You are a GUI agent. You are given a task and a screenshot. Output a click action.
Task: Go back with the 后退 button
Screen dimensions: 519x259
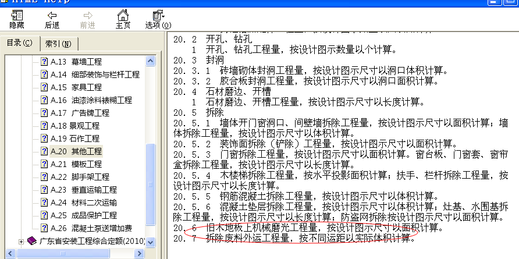(x=52, y=19)
